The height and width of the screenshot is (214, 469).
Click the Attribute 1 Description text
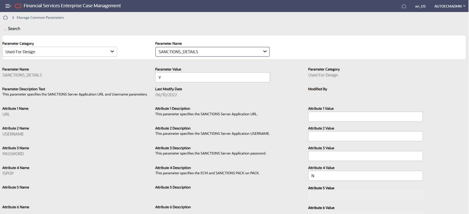(x=206, y=114)
